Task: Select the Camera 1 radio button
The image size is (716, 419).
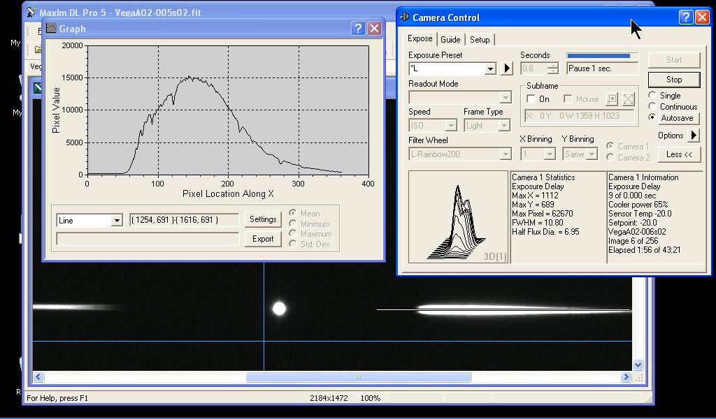Action: point(610,146)
